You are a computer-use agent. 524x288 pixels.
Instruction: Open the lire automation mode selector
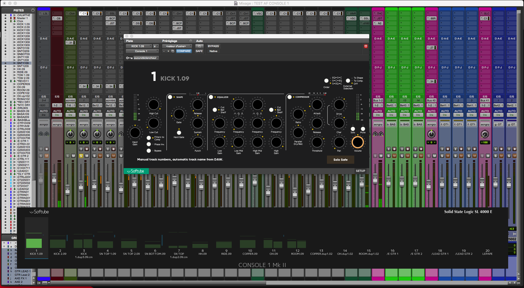(x=43, y=114)
